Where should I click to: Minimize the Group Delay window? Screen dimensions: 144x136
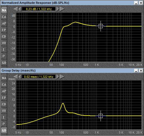(x=136, y=71)
